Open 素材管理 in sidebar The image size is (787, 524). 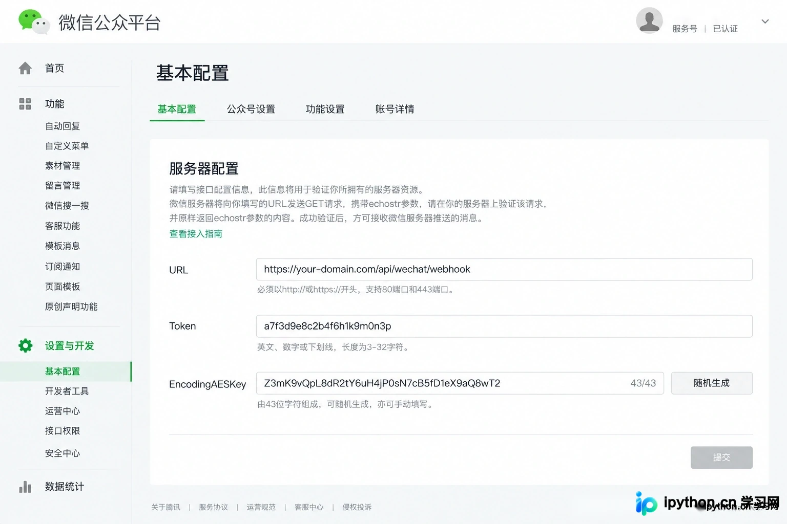[63, 166]
